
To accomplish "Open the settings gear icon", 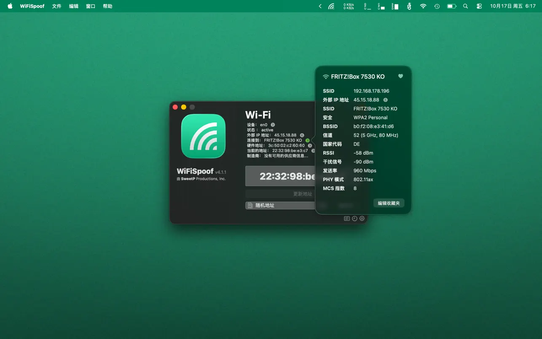I will point(362,218).
